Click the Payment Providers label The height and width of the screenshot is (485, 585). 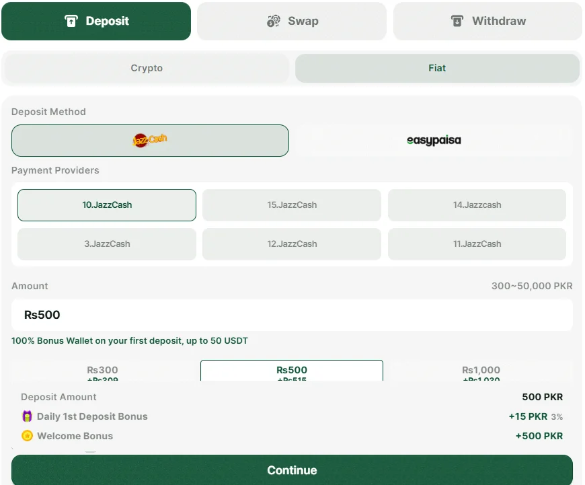coord(55,170)
